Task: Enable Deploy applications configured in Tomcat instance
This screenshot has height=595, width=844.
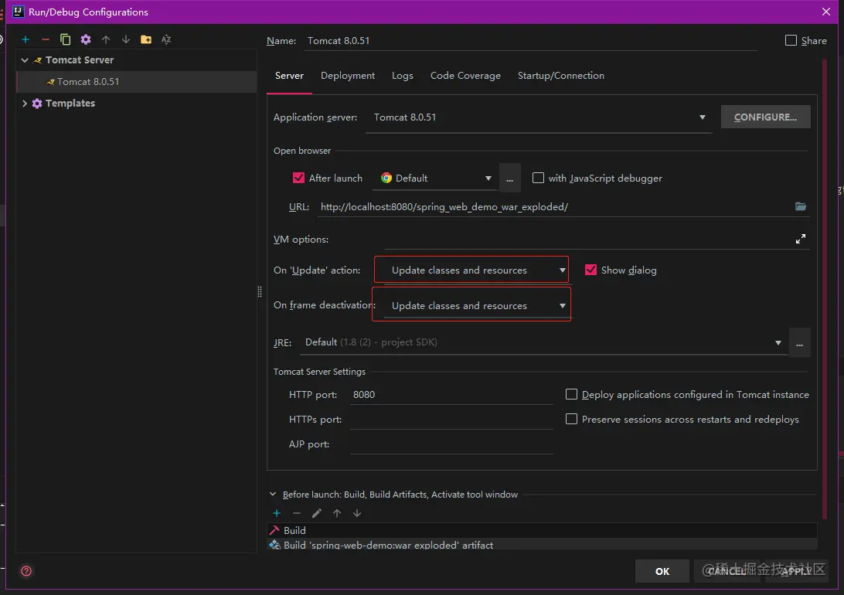Action: (x=571, y=394)
